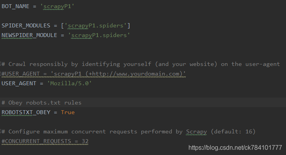Click the 'scrapyP1.spiders' string in the SPIDER_MODULES list
286x155 pixels.
tap(98, 25)
